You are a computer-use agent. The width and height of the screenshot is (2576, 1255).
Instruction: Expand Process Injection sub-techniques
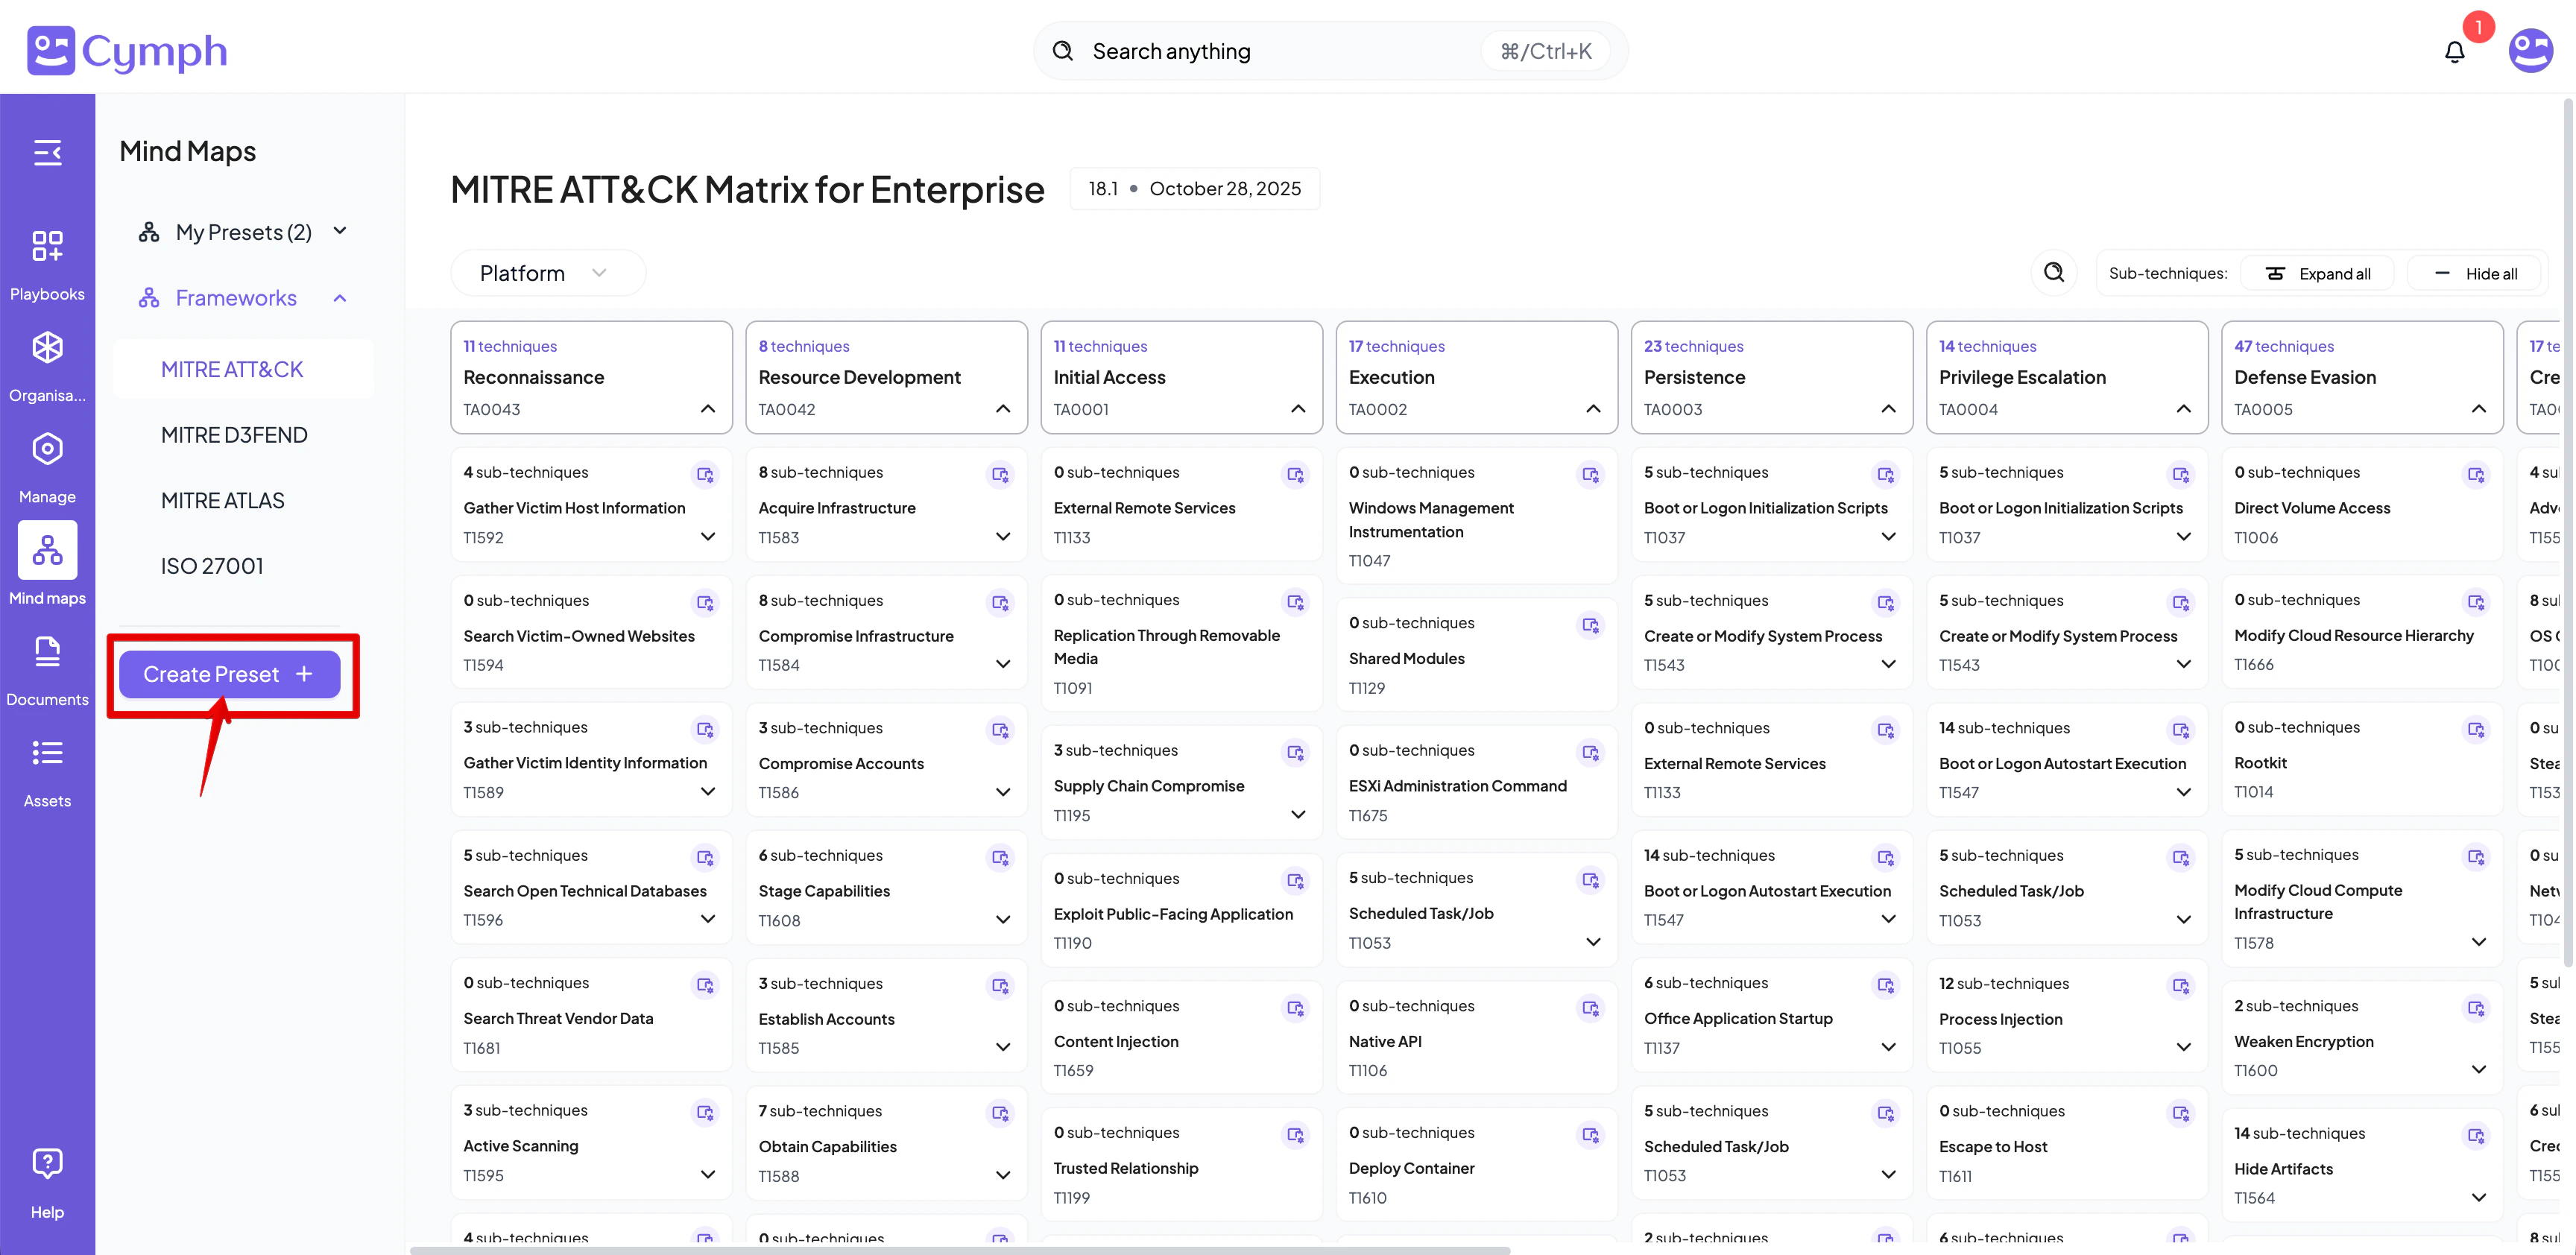click(2183, 1048)
